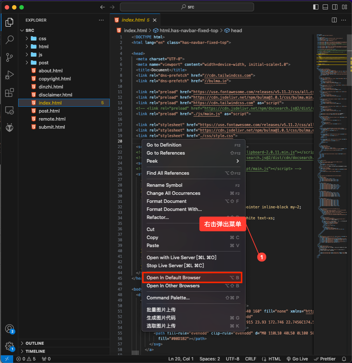This screenshot has height=363, width=352.
Task: Open the Run and Debug view
Action: click(x=9, y=75)
